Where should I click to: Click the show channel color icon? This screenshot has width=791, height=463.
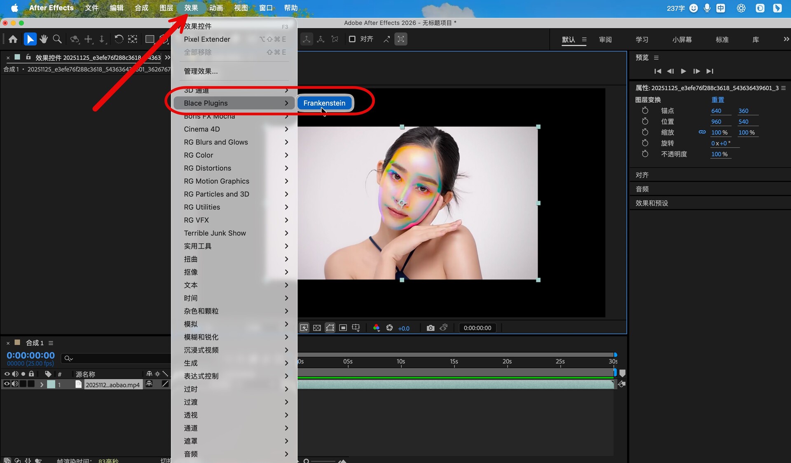coord(376,328)
